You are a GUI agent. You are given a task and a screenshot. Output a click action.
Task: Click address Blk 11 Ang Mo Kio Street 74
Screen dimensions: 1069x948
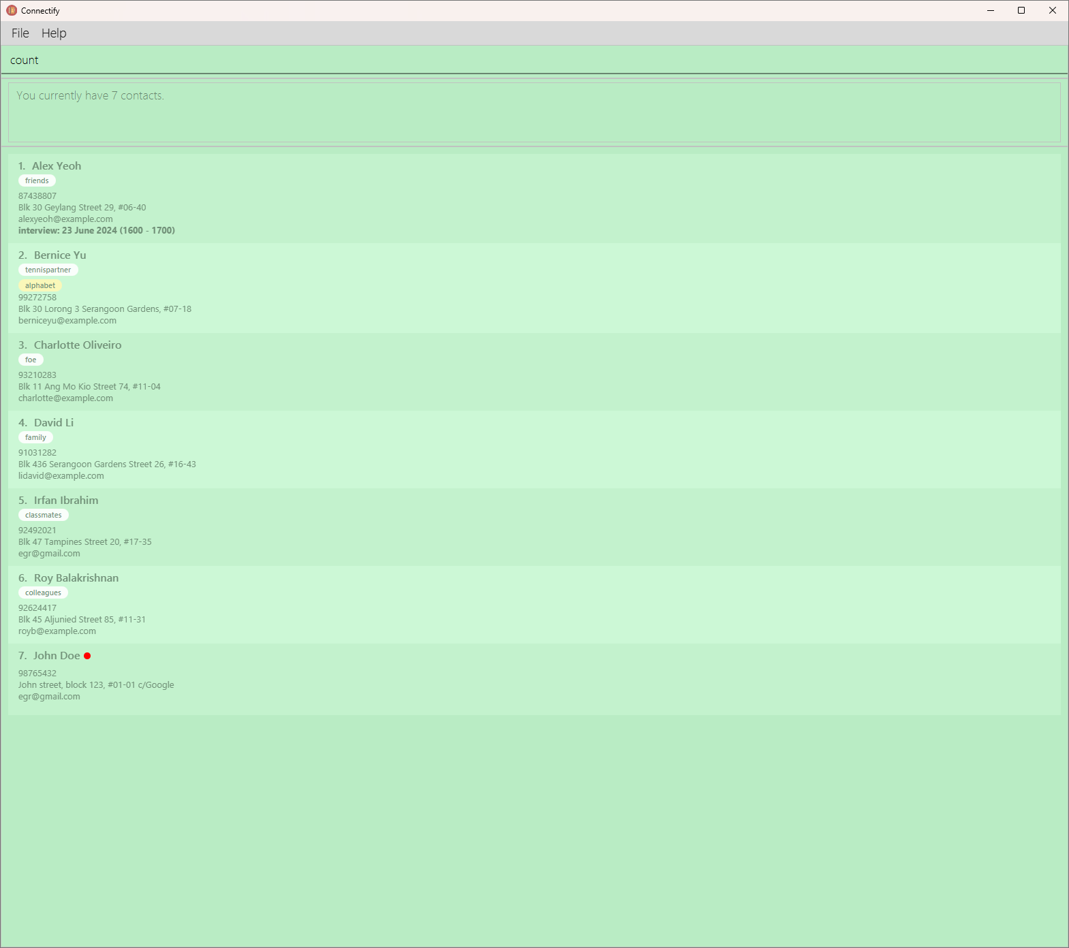point(89,387)
